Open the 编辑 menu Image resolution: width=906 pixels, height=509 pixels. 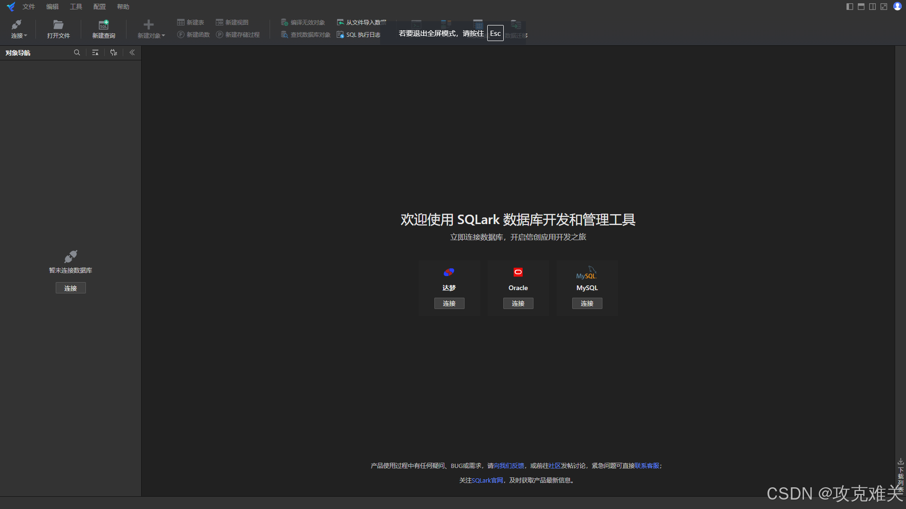pyautogui.click(x=52, y=7)
